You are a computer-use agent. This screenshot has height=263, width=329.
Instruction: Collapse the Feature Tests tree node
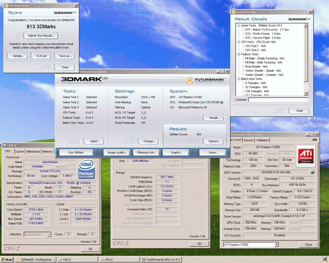coord(239,54)
